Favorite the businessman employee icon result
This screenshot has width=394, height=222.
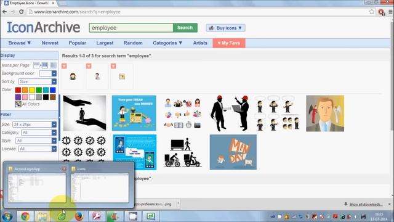pyautogui.click(x=89, y=66)
